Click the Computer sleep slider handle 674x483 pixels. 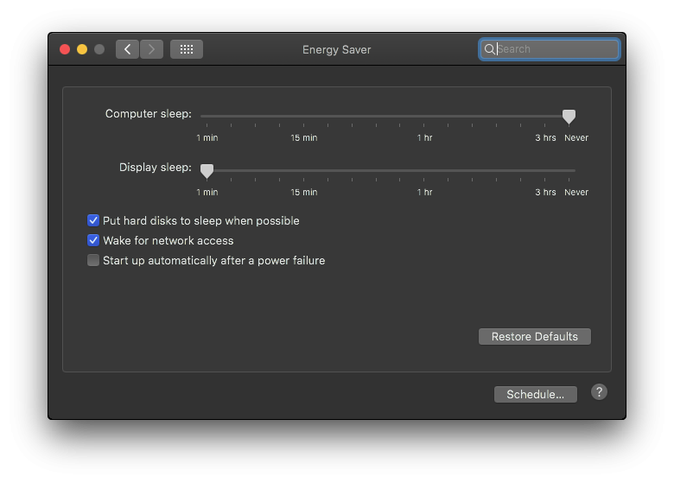[569, 116]
